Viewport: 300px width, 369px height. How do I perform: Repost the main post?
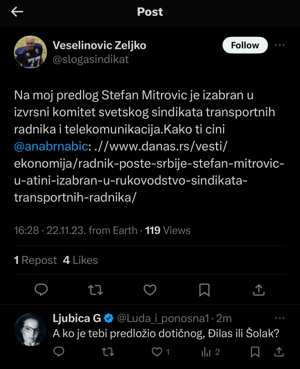[96, 290]
